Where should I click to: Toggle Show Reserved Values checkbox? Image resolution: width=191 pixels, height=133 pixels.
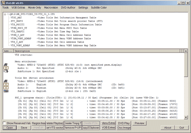(x=4, y=123)
